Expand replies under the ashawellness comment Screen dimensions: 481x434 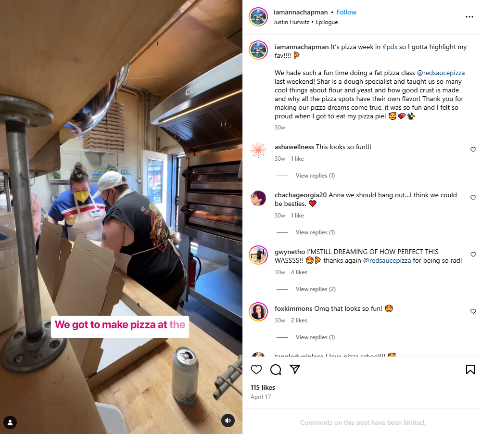[315, 176]
